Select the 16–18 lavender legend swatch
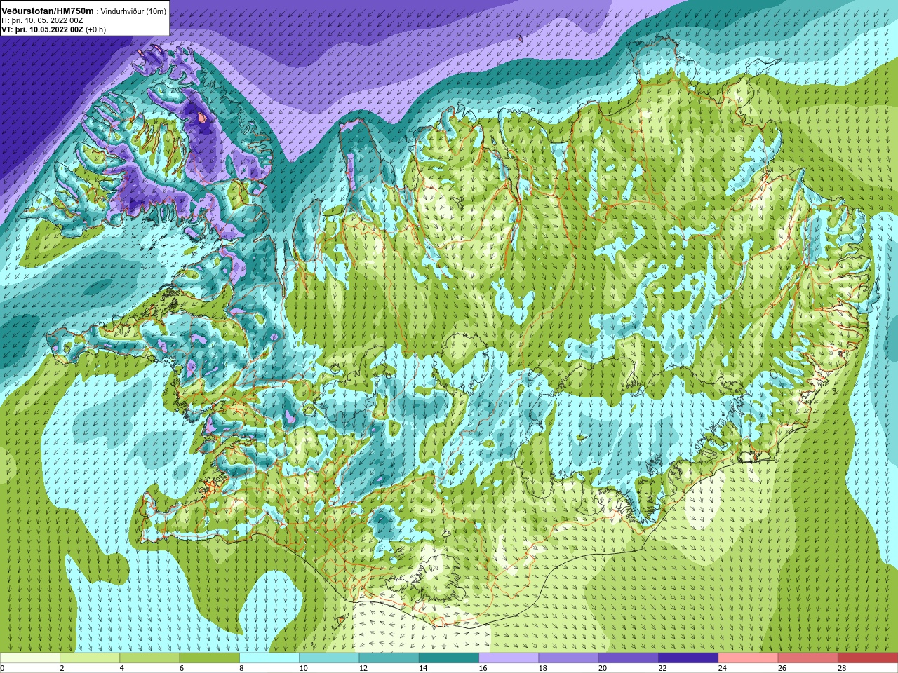This screenshot has height=673, width=898. (509, 658)
